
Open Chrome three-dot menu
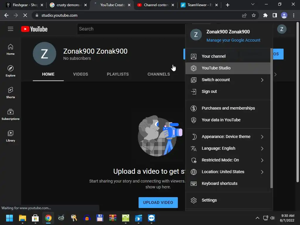pyautogui.click(x=294, y=15)
